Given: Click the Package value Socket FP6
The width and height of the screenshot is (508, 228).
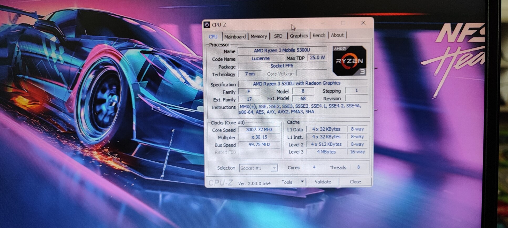Looking at the screenshot, I should [x=282, y=66].
